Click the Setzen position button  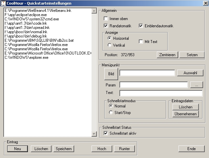point(192,55)
